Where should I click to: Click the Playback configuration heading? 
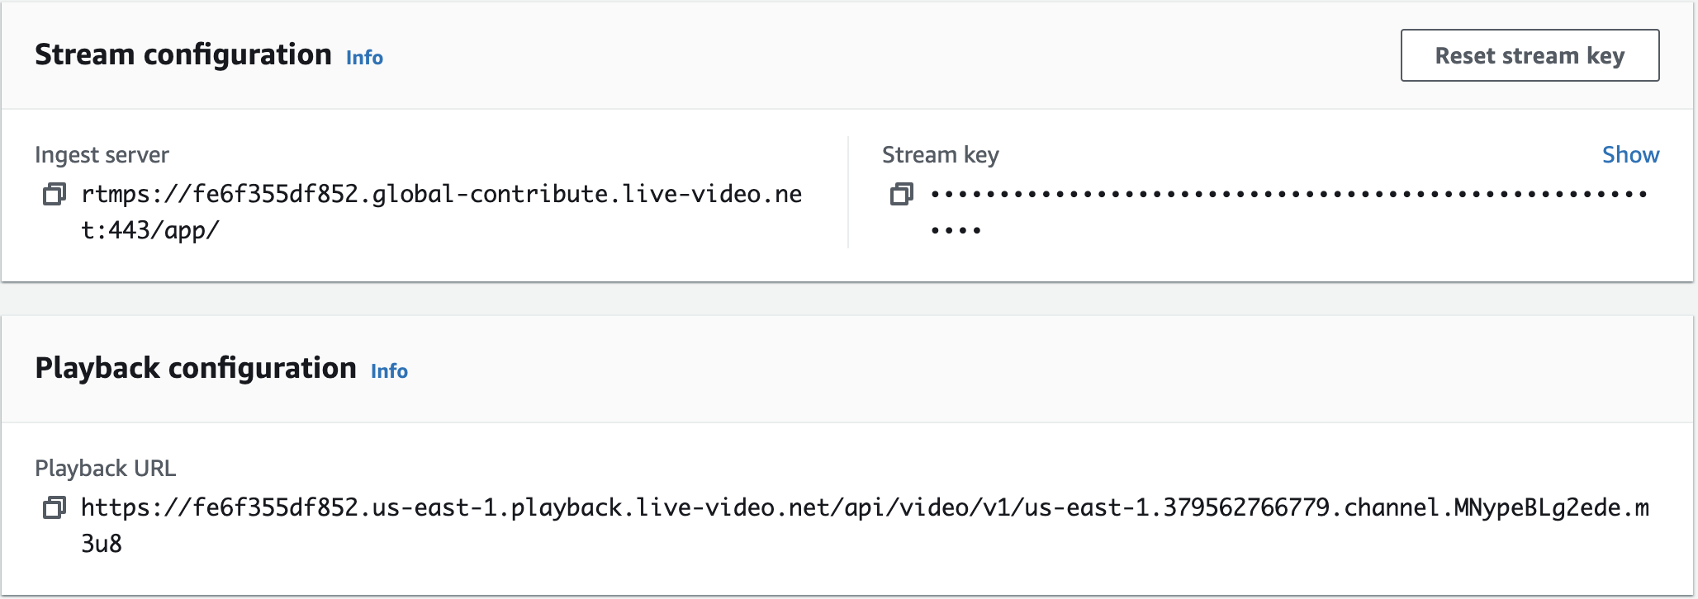196,368
